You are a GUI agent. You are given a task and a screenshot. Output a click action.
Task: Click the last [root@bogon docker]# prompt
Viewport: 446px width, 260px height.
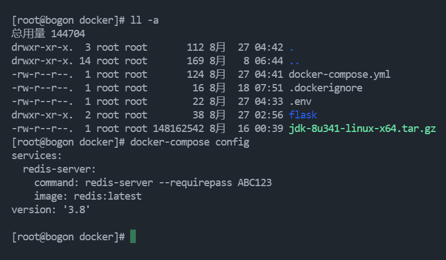[x=68, y=237]
